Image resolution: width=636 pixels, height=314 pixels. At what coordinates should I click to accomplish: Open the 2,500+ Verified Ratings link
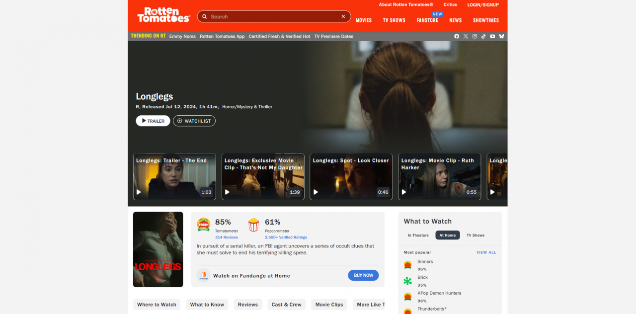(286, 237)
